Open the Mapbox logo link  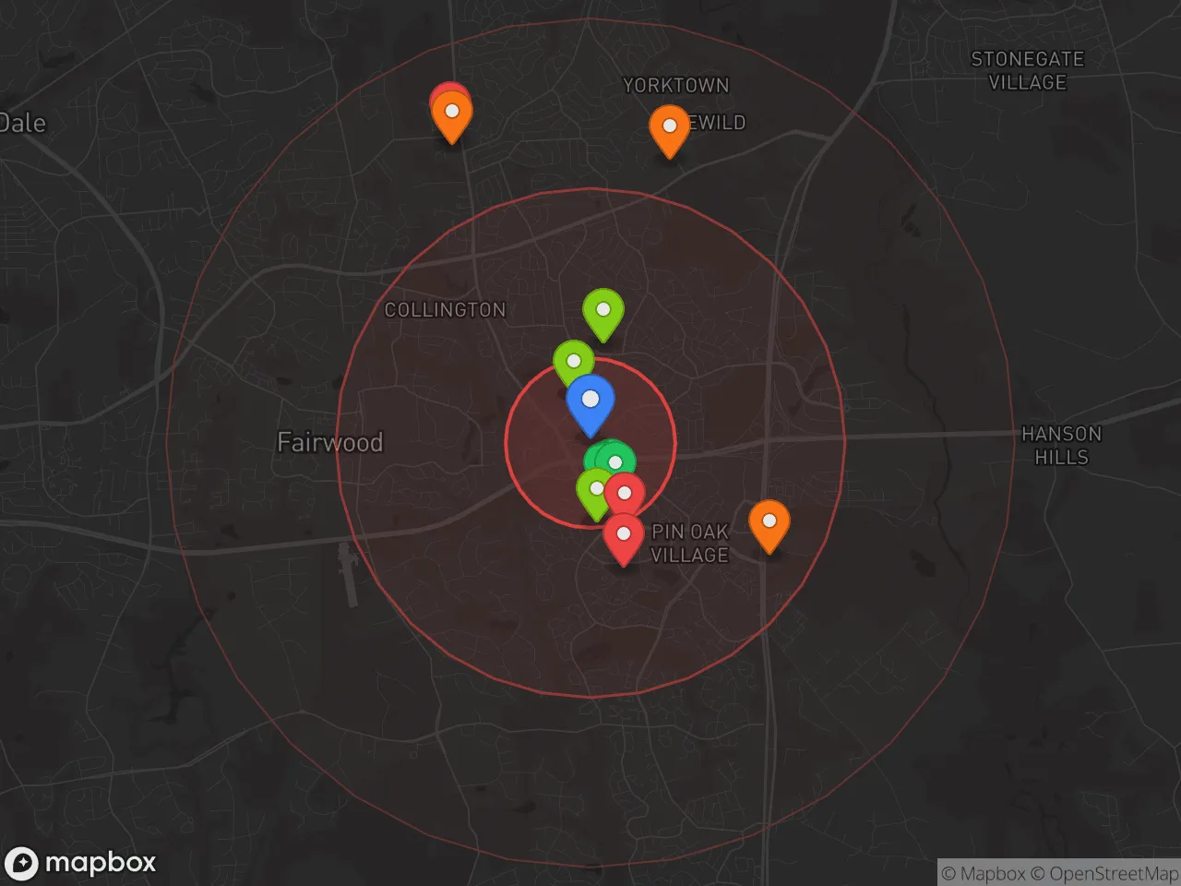pyautogui.click(x=81, y=863)
